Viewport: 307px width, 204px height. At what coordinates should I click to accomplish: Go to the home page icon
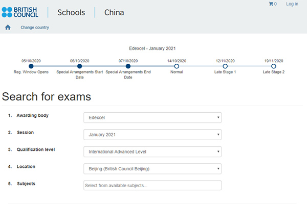tap(8, 28)
